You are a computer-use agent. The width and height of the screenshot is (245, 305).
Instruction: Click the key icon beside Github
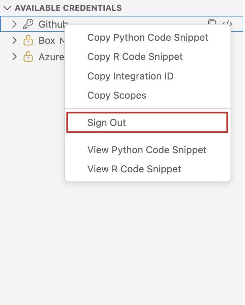pos(28,24)
